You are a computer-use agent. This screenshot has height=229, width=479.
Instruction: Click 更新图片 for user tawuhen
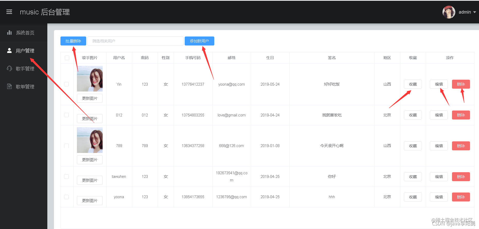90,180
